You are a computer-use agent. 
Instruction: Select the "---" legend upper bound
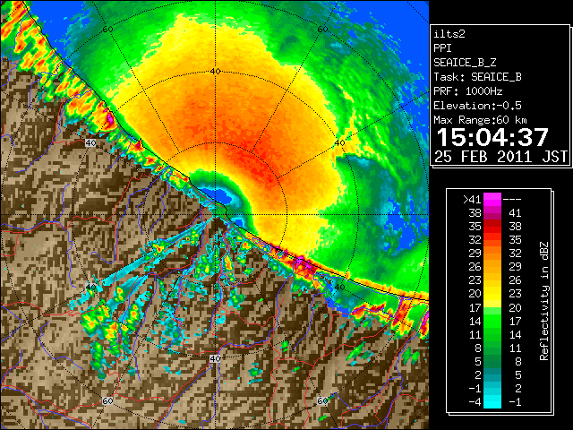click(512, 199)
